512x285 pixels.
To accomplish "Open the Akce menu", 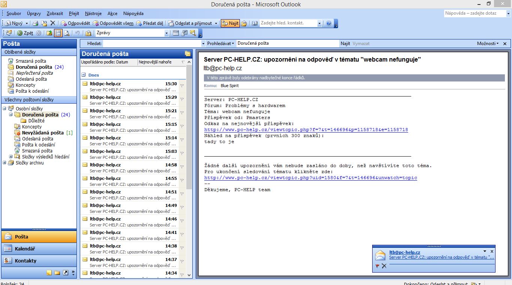I will (x=112, y=14).
